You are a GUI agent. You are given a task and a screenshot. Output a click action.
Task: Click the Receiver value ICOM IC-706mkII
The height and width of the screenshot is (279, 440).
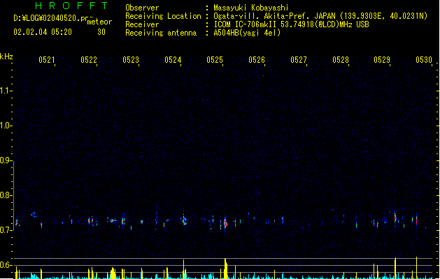246,24
